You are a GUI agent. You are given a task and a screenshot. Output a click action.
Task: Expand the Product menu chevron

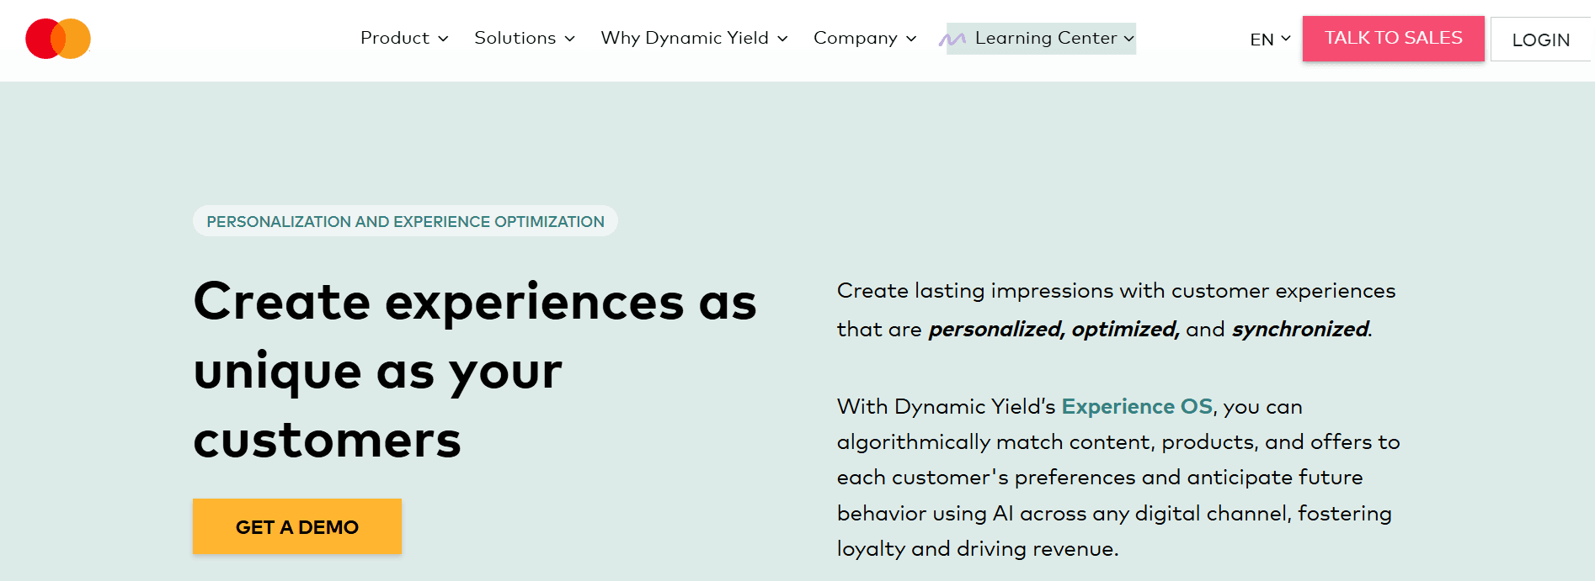444,39
